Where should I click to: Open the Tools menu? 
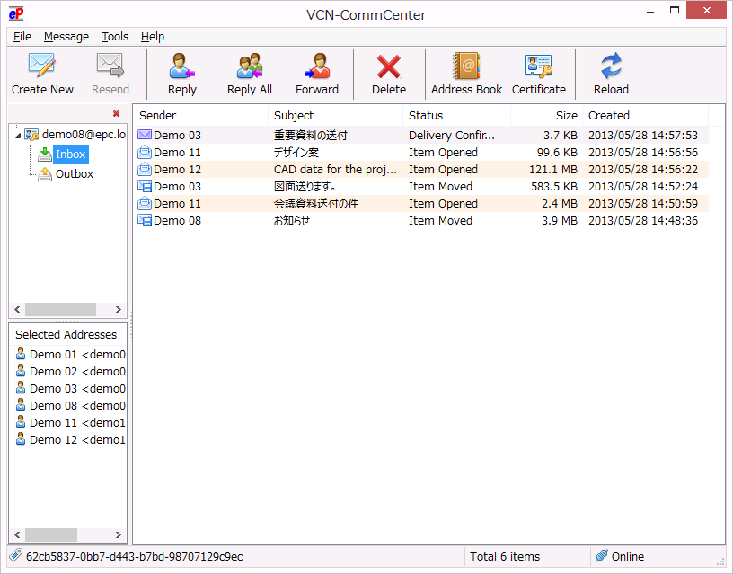(115, 37)
